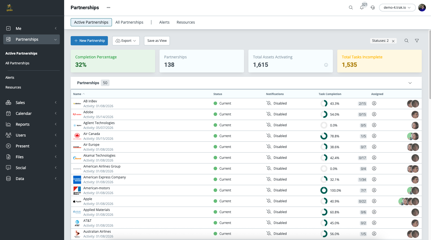Click the Social sidebar icon
Screen dimensions: 431x240
[x=8, y=168]
